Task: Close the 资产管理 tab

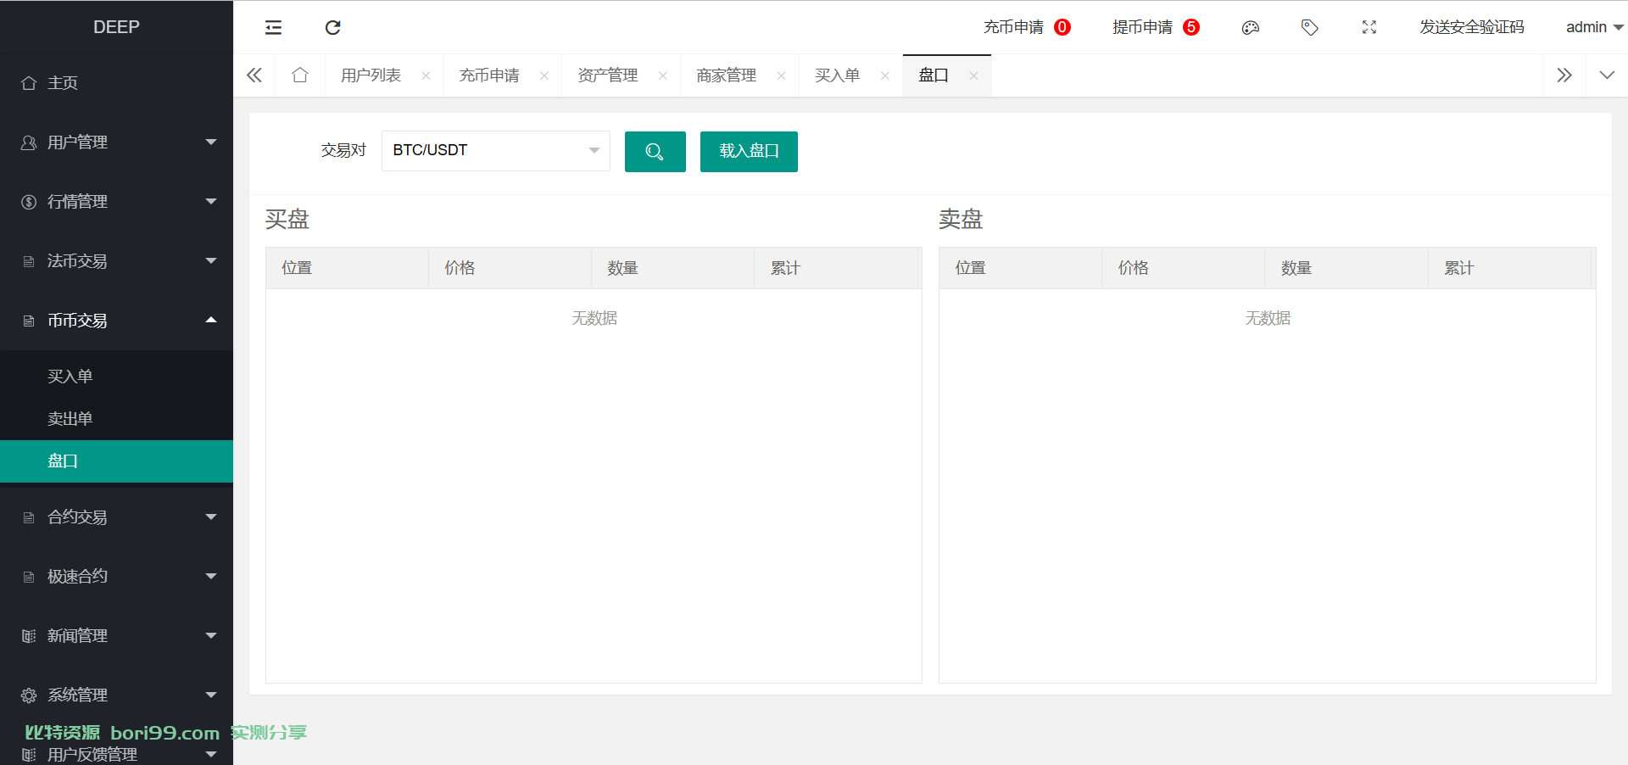Action: pos(663,75)
